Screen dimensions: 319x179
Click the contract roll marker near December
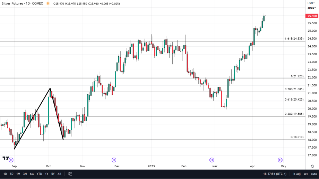click(x=114, y=160)
